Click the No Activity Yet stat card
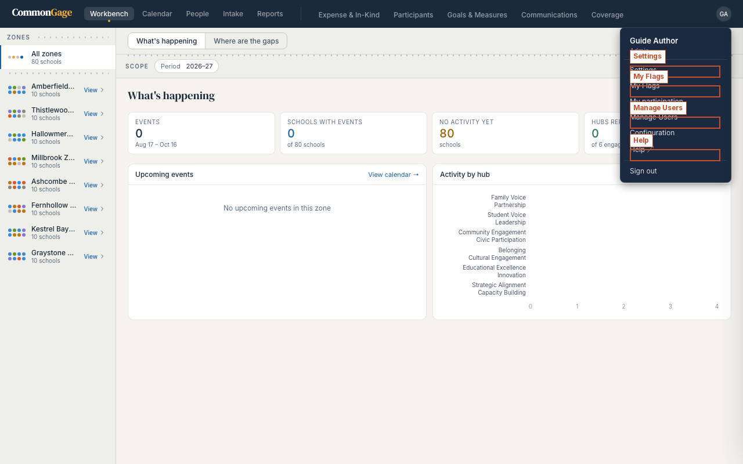The image size is (743, 464). coord(506,133)
